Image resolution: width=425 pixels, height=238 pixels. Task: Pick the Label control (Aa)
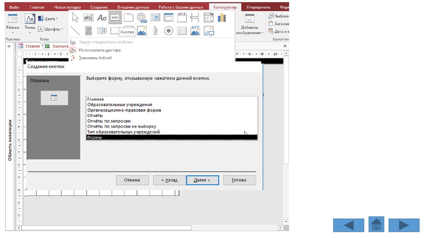(102, 17)
